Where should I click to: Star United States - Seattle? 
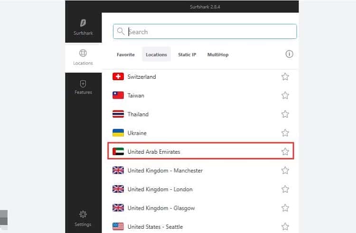tap(285, 226)
